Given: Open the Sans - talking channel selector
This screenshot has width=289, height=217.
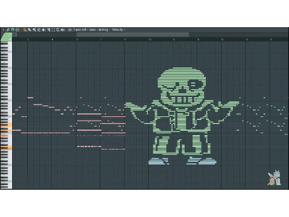Looking at the screenshot, I should click(x=99, y=30).
